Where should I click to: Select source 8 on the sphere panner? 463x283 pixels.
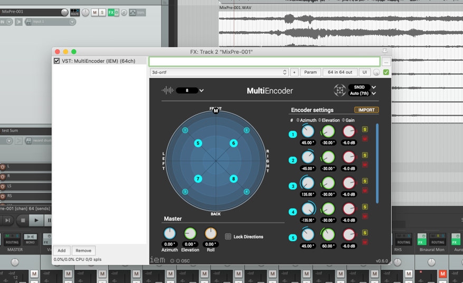tap(233, 178)
